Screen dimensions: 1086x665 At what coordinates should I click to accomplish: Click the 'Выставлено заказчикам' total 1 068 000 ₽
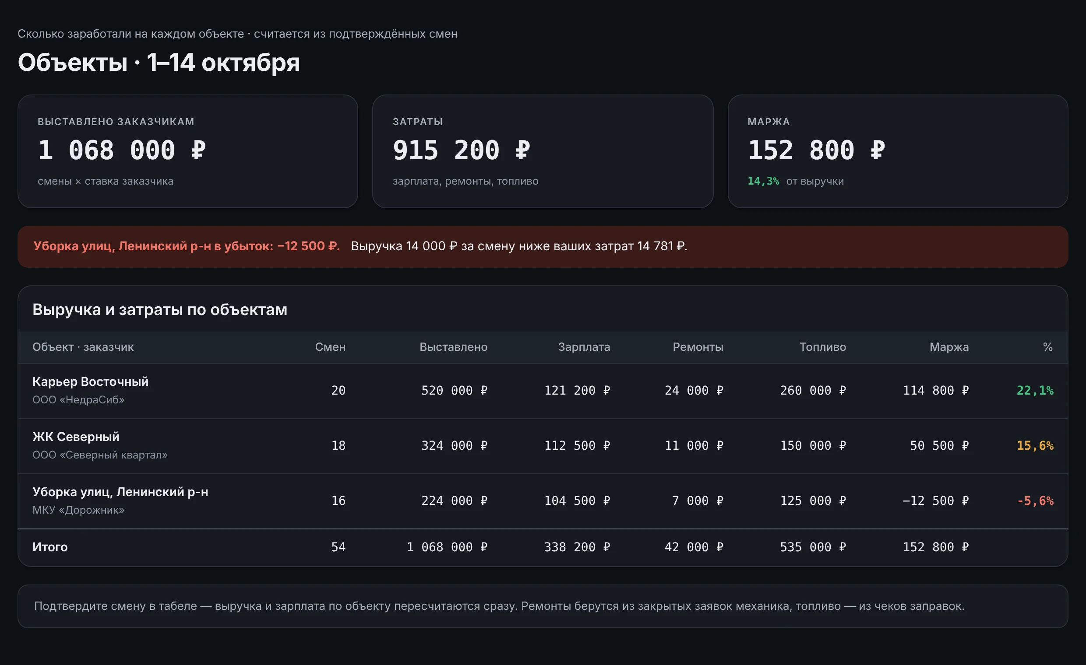[x=122, y=150]
